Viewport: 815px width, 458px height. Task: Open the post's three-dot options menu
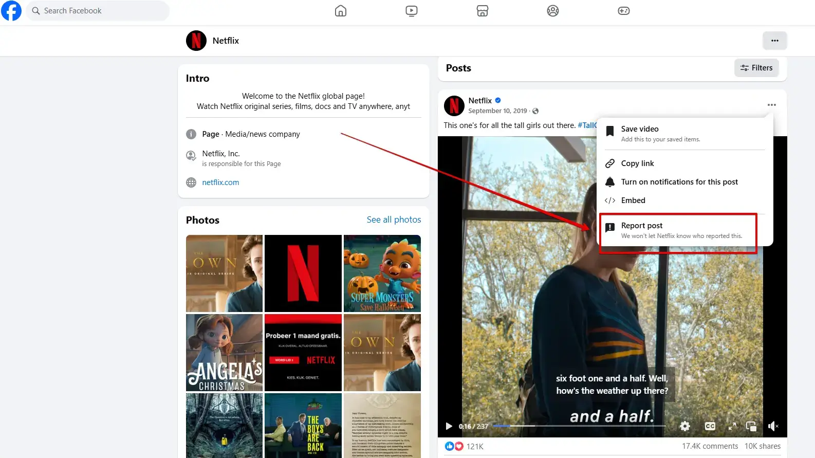point(772,105)
